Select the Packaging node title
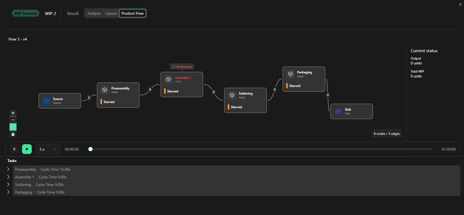This screenshot has height=215, width=464. coord(304,72)
